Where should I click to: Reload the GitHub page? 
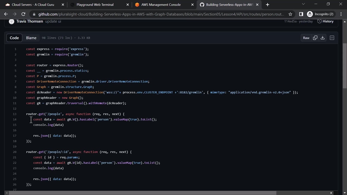point(23,14)
